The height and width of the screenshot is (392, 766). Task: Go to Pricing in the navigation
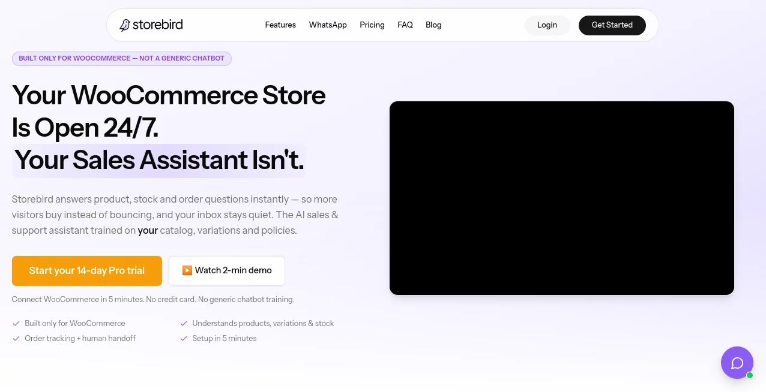[x=372, y=25]
